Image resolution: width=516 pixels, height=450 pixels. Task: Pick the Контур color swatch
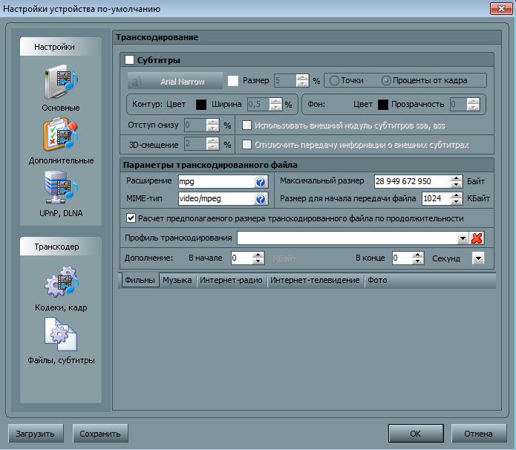pyautogui.click(x=200, y=104)
